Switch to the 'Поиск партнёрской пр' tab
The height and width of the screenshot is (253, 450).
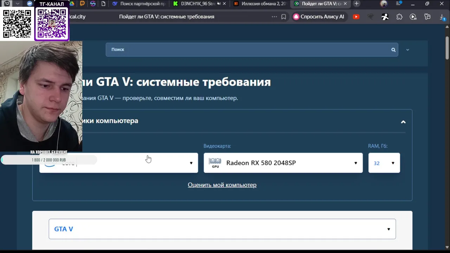[139, 4]
